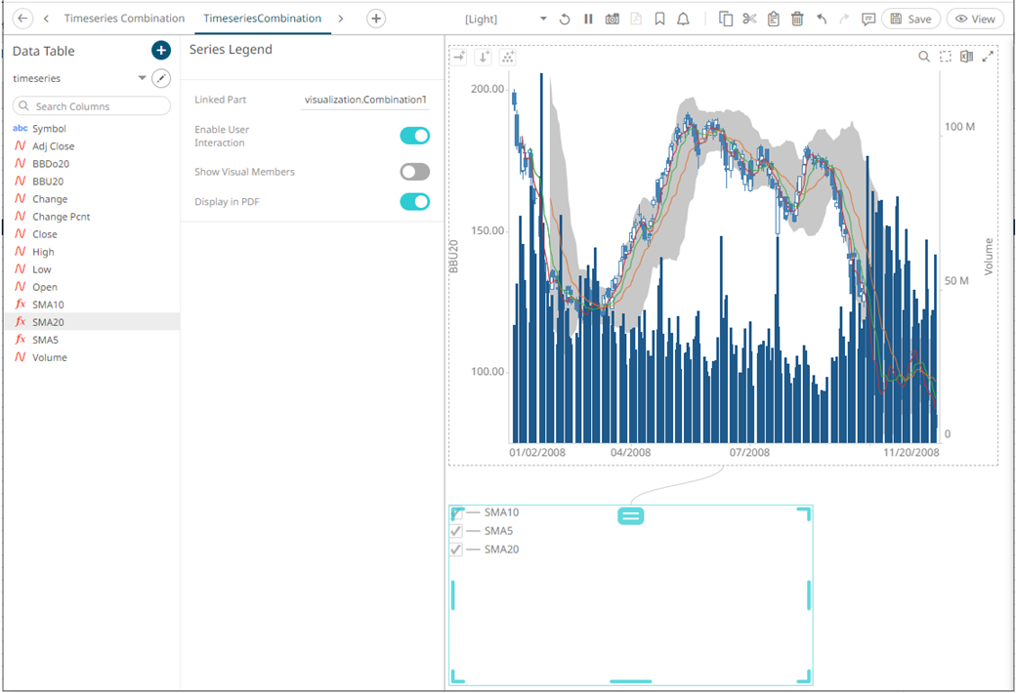
Task: Click the undo arrow icon
Action: pos(822,19)
